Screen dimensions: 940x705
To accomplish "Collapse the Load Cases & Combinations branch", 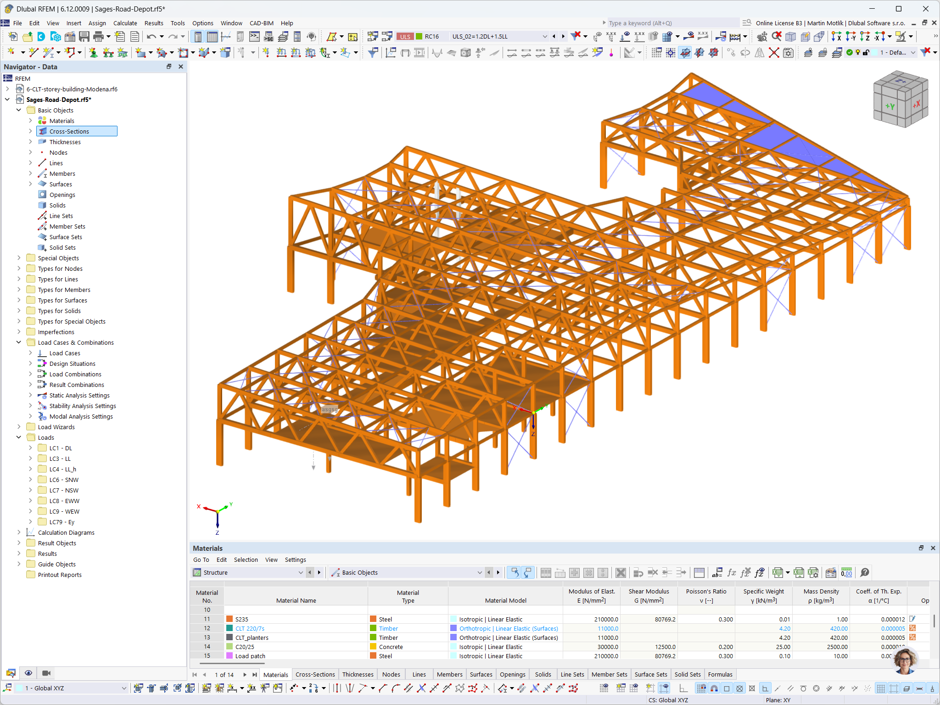I will (18, 342).
